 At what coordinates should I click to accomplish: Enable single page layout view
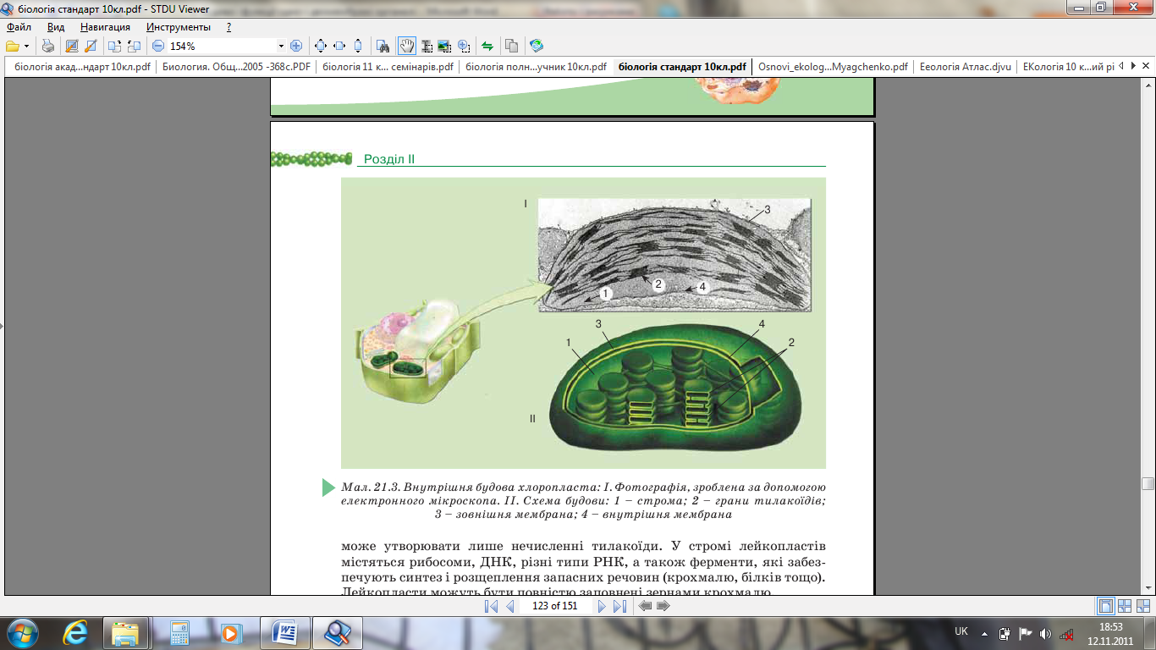coord(1105,606)
